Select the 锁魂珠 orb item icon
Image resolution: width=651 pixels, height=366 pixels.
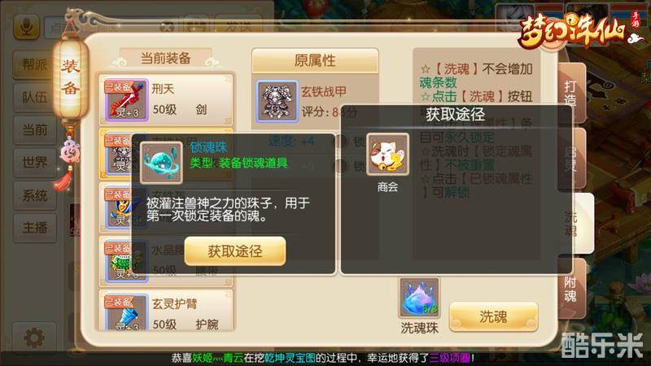(x=161, y=163)
